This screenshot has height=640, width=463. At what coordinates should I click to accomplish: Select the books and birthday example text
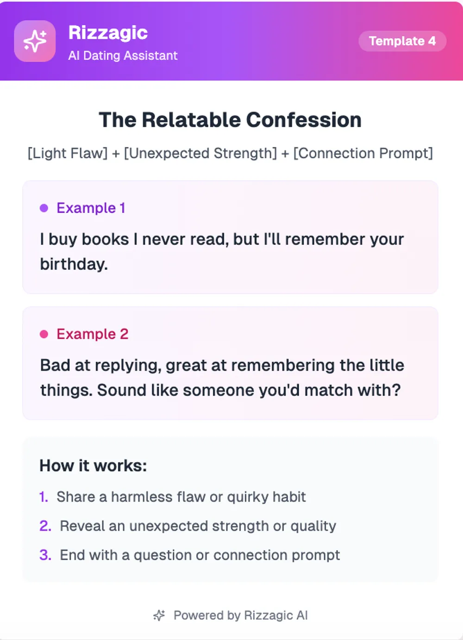click(222, 251)
